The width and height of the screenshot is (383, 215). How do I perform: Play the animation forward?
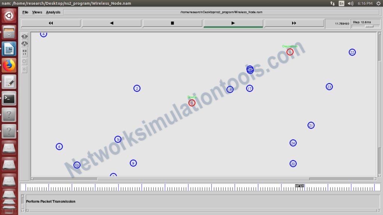(x=233, y=23)
